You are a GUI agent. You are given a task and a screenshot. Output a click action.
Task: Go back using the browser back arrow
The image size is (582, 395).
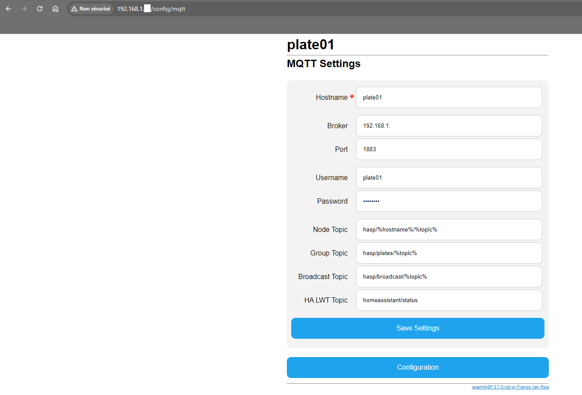[x=8, y=9]
